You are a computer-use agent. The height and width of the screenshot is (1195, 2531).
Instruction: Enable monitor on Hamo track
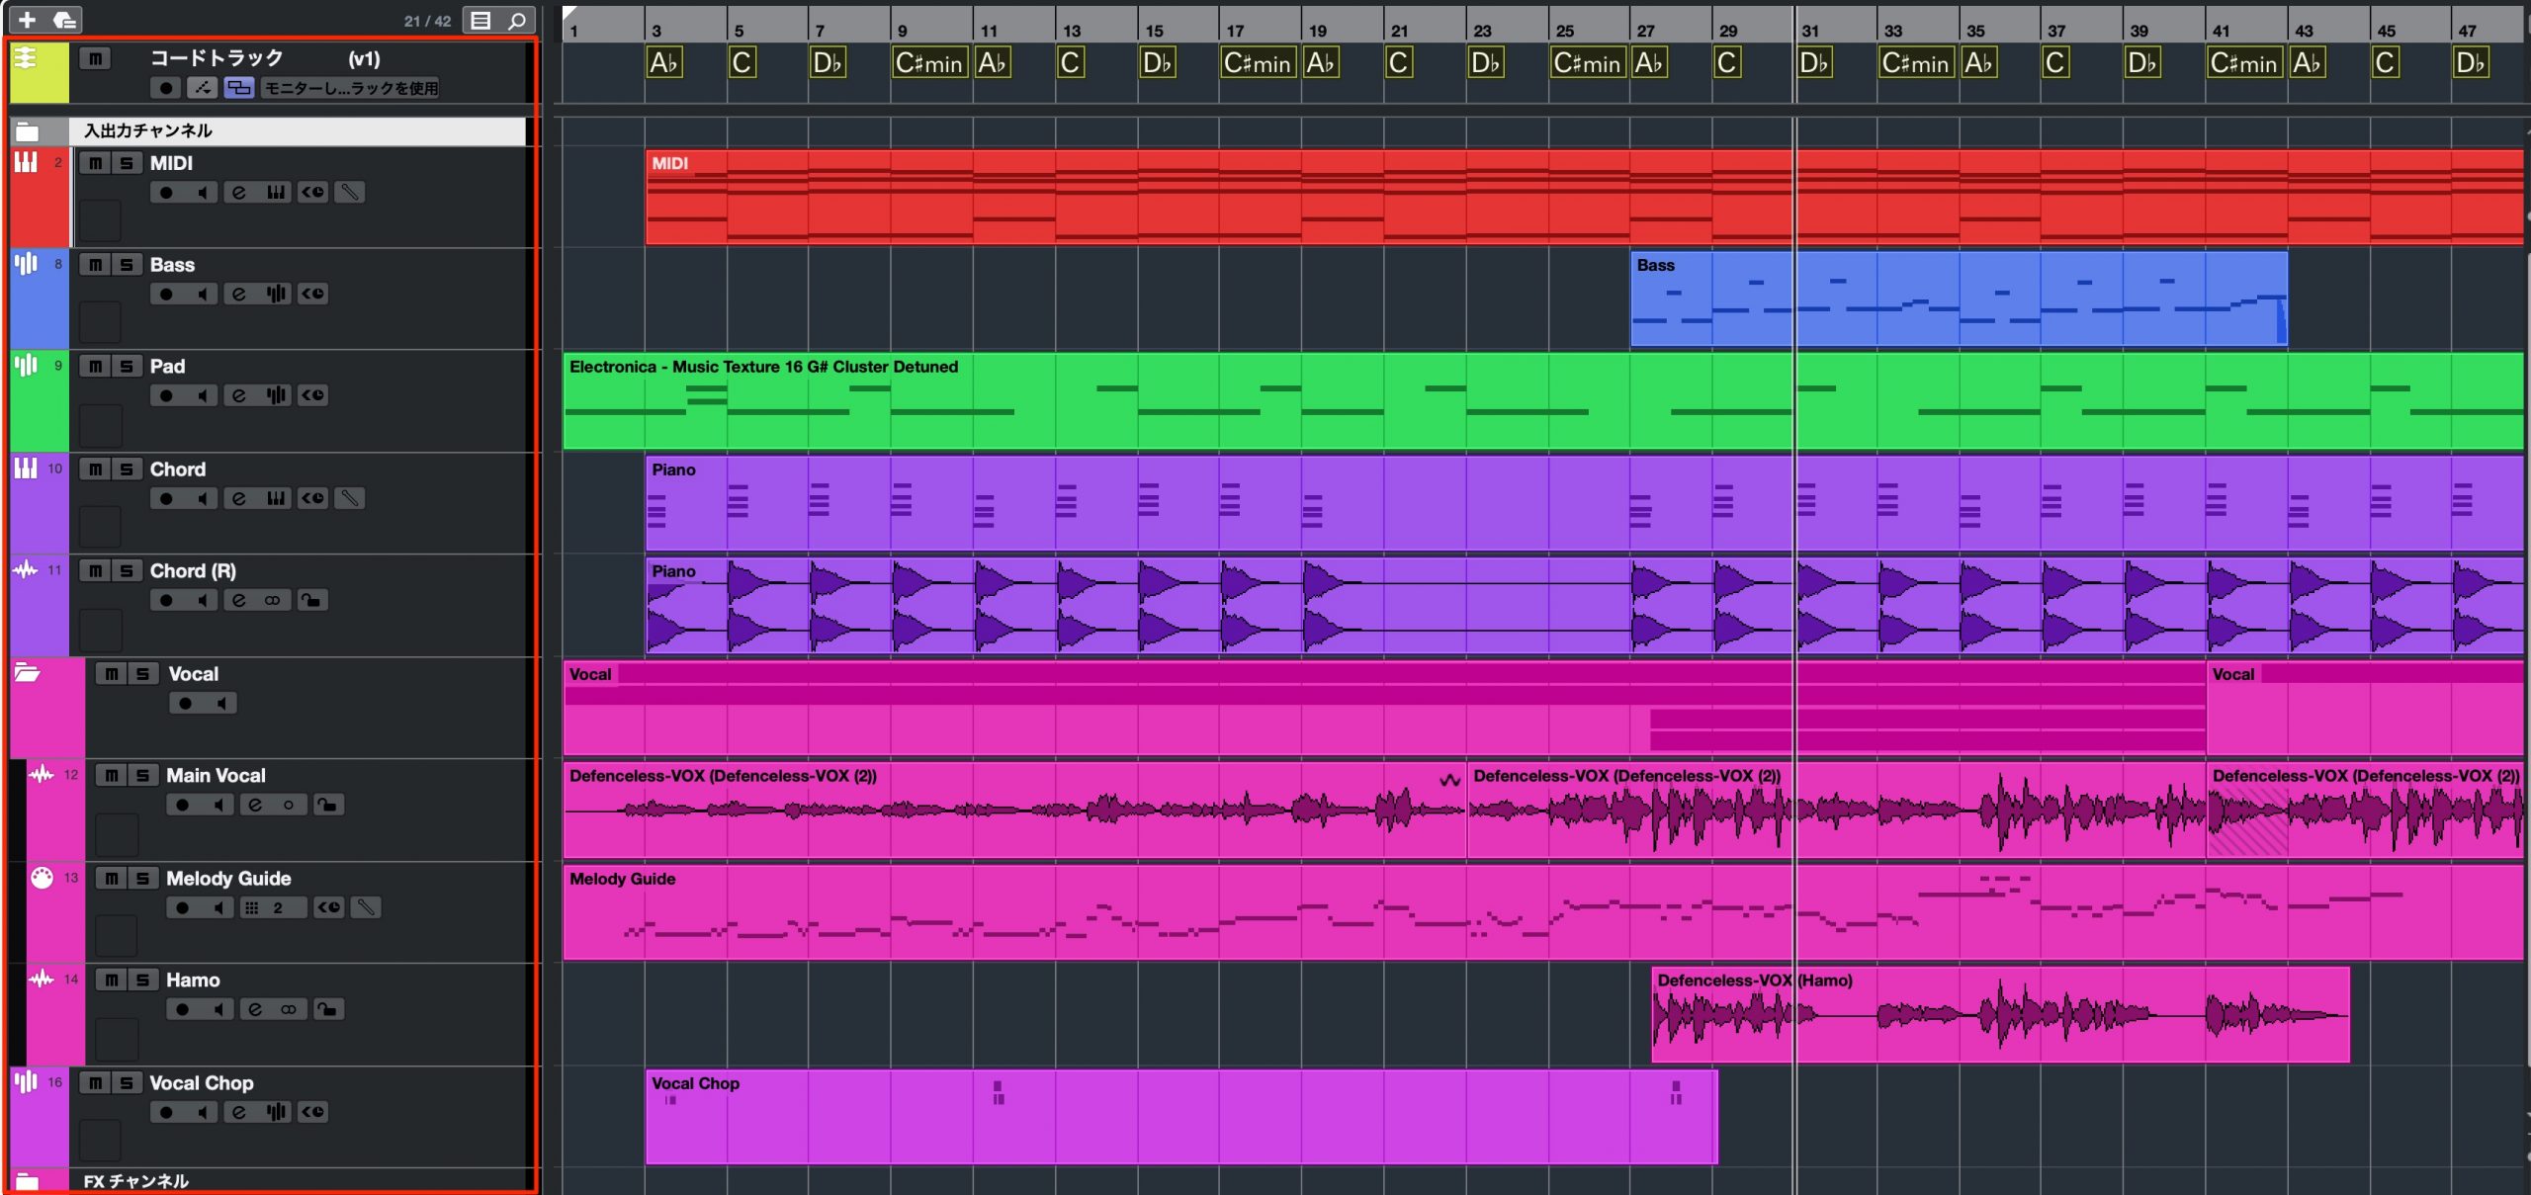[x=218, y=1009]
